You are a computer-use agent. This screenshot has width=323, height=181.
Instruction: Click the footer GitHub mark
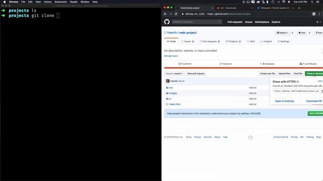tap(250, 137)
